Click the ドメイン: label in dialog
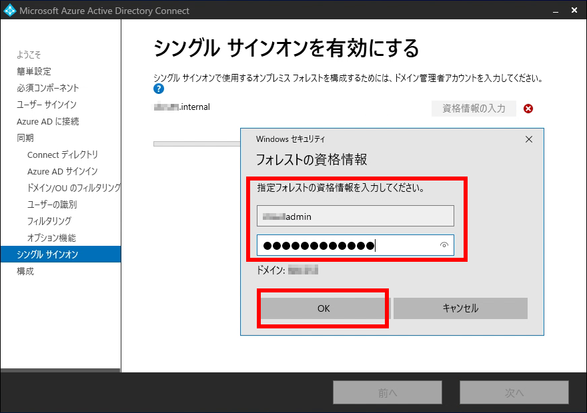 (x=271, y=270)
